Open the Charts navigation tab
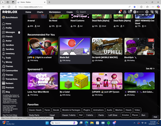Viewport: 161px width, 126px height. [x=40, y=12]
